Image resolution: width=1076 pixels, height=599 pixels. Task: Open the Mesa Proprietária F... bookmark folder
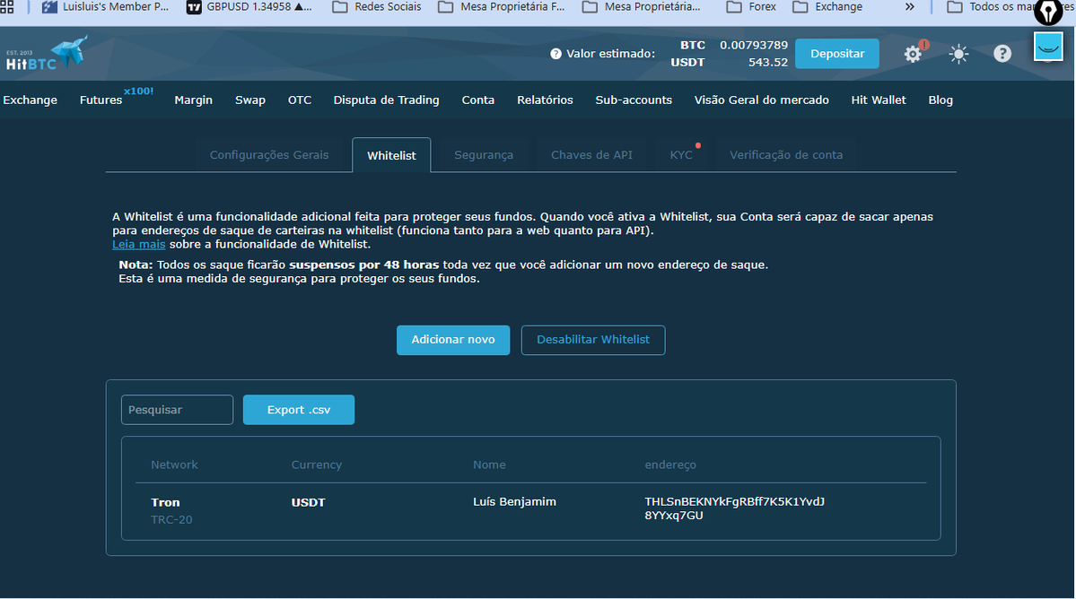coord(502,7)
